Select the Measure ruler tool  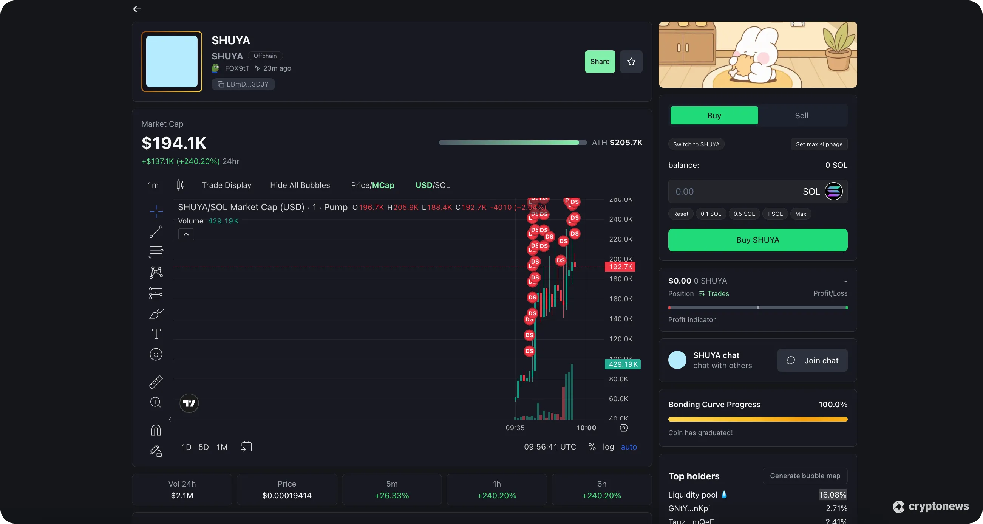tap(156, 381)
